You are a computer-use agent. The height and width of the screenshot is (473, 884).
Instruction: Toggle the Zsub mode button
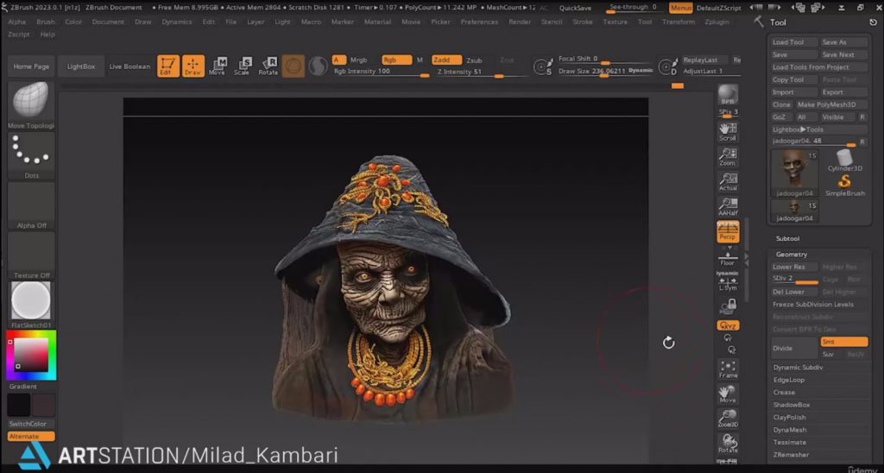tap(474, 60)
